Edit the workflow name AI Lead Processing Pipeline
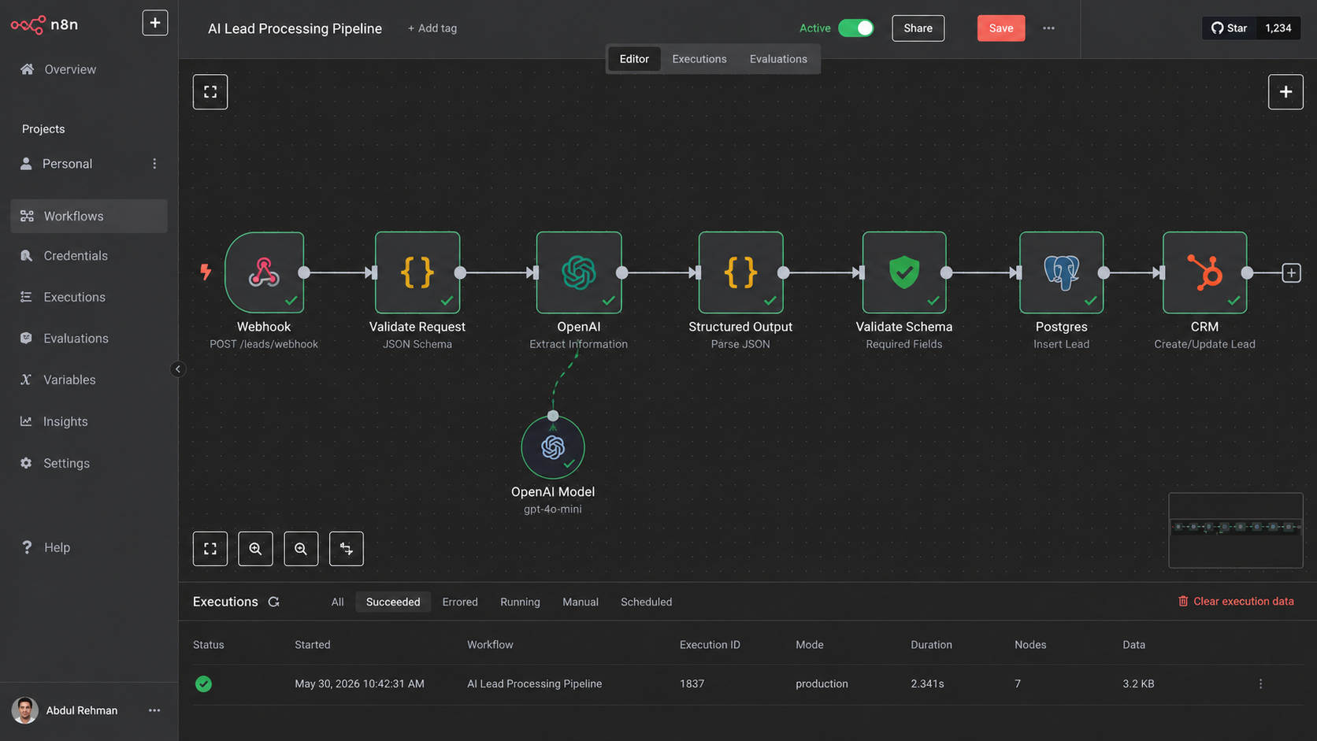Screen dimensions: 1317x741 pos(295,28)
